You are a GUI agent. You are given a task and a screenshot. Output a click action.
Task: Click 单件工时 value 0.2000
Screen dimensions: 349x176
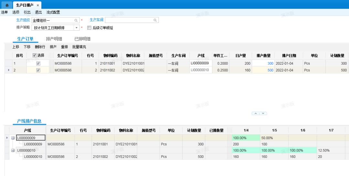223,63
